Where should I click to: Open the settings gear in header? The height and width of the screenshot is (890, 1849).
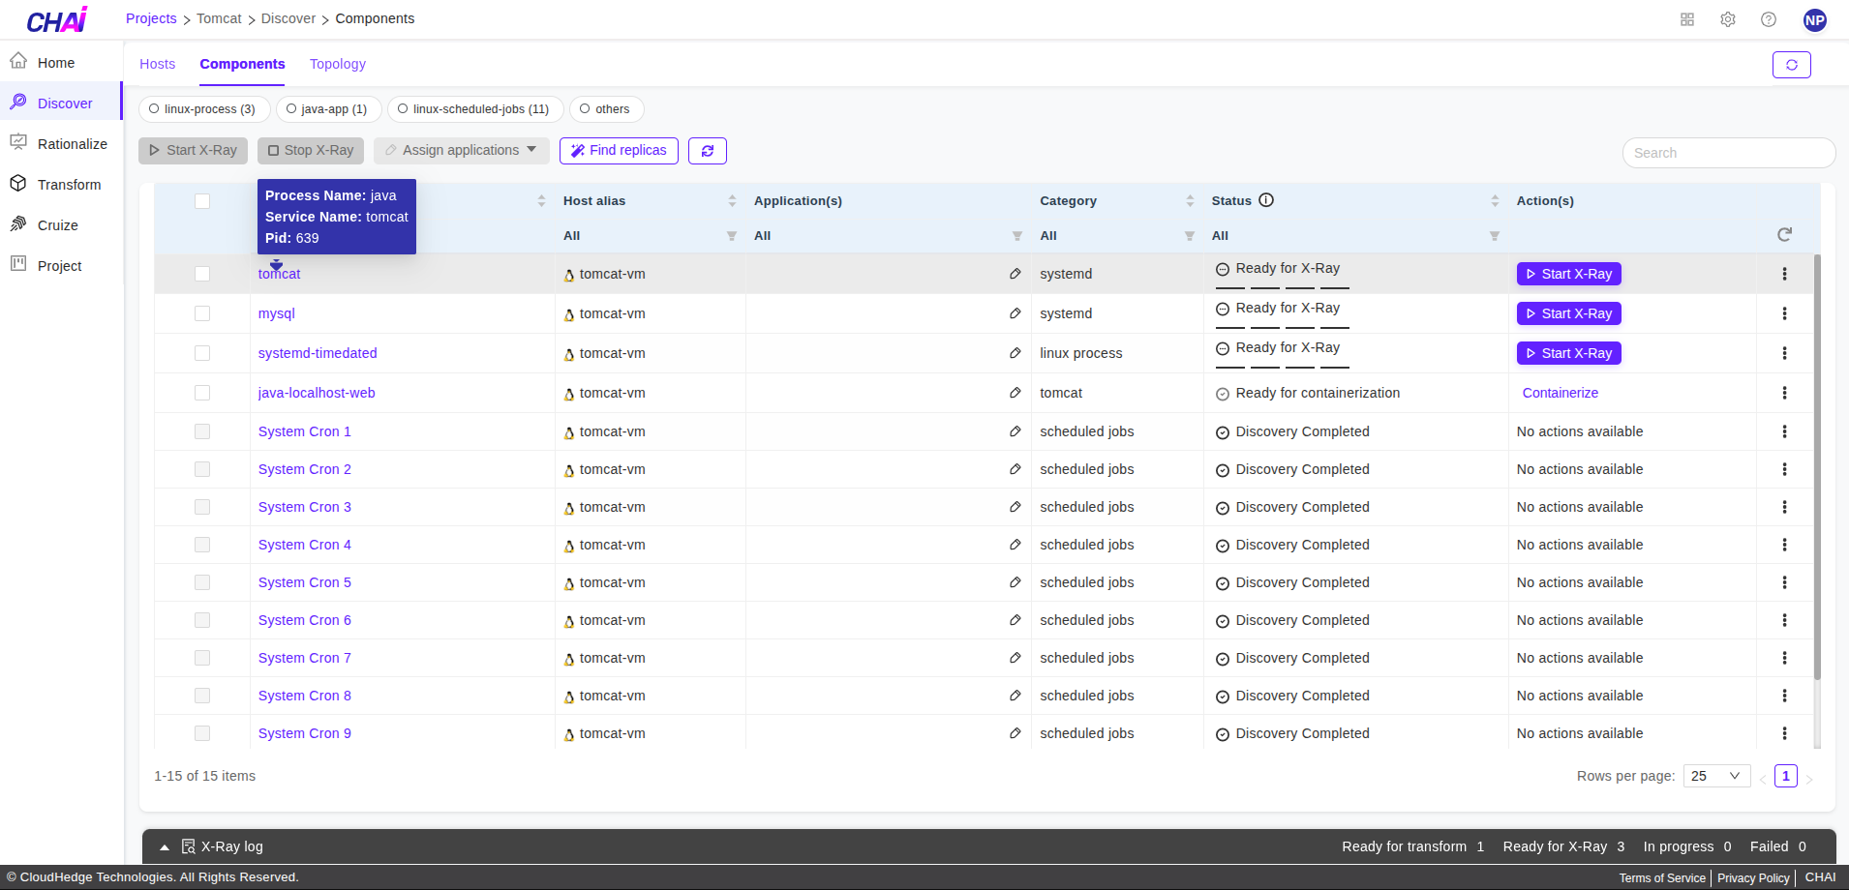coord(1728,19)
